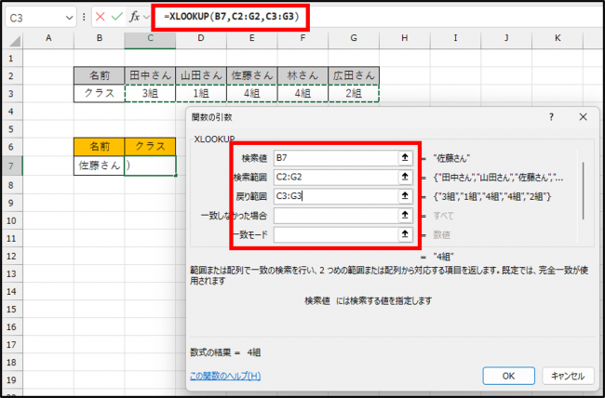Click cell containing 佐藤さん in row 2
The image size is (605, 398).
tap(252, 75)
